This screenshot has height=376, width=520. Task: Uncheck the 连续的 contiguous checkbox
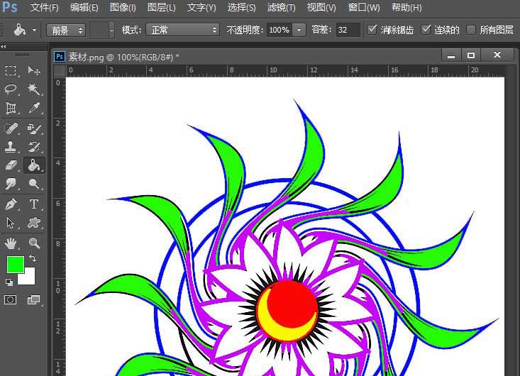click(426, 30)
